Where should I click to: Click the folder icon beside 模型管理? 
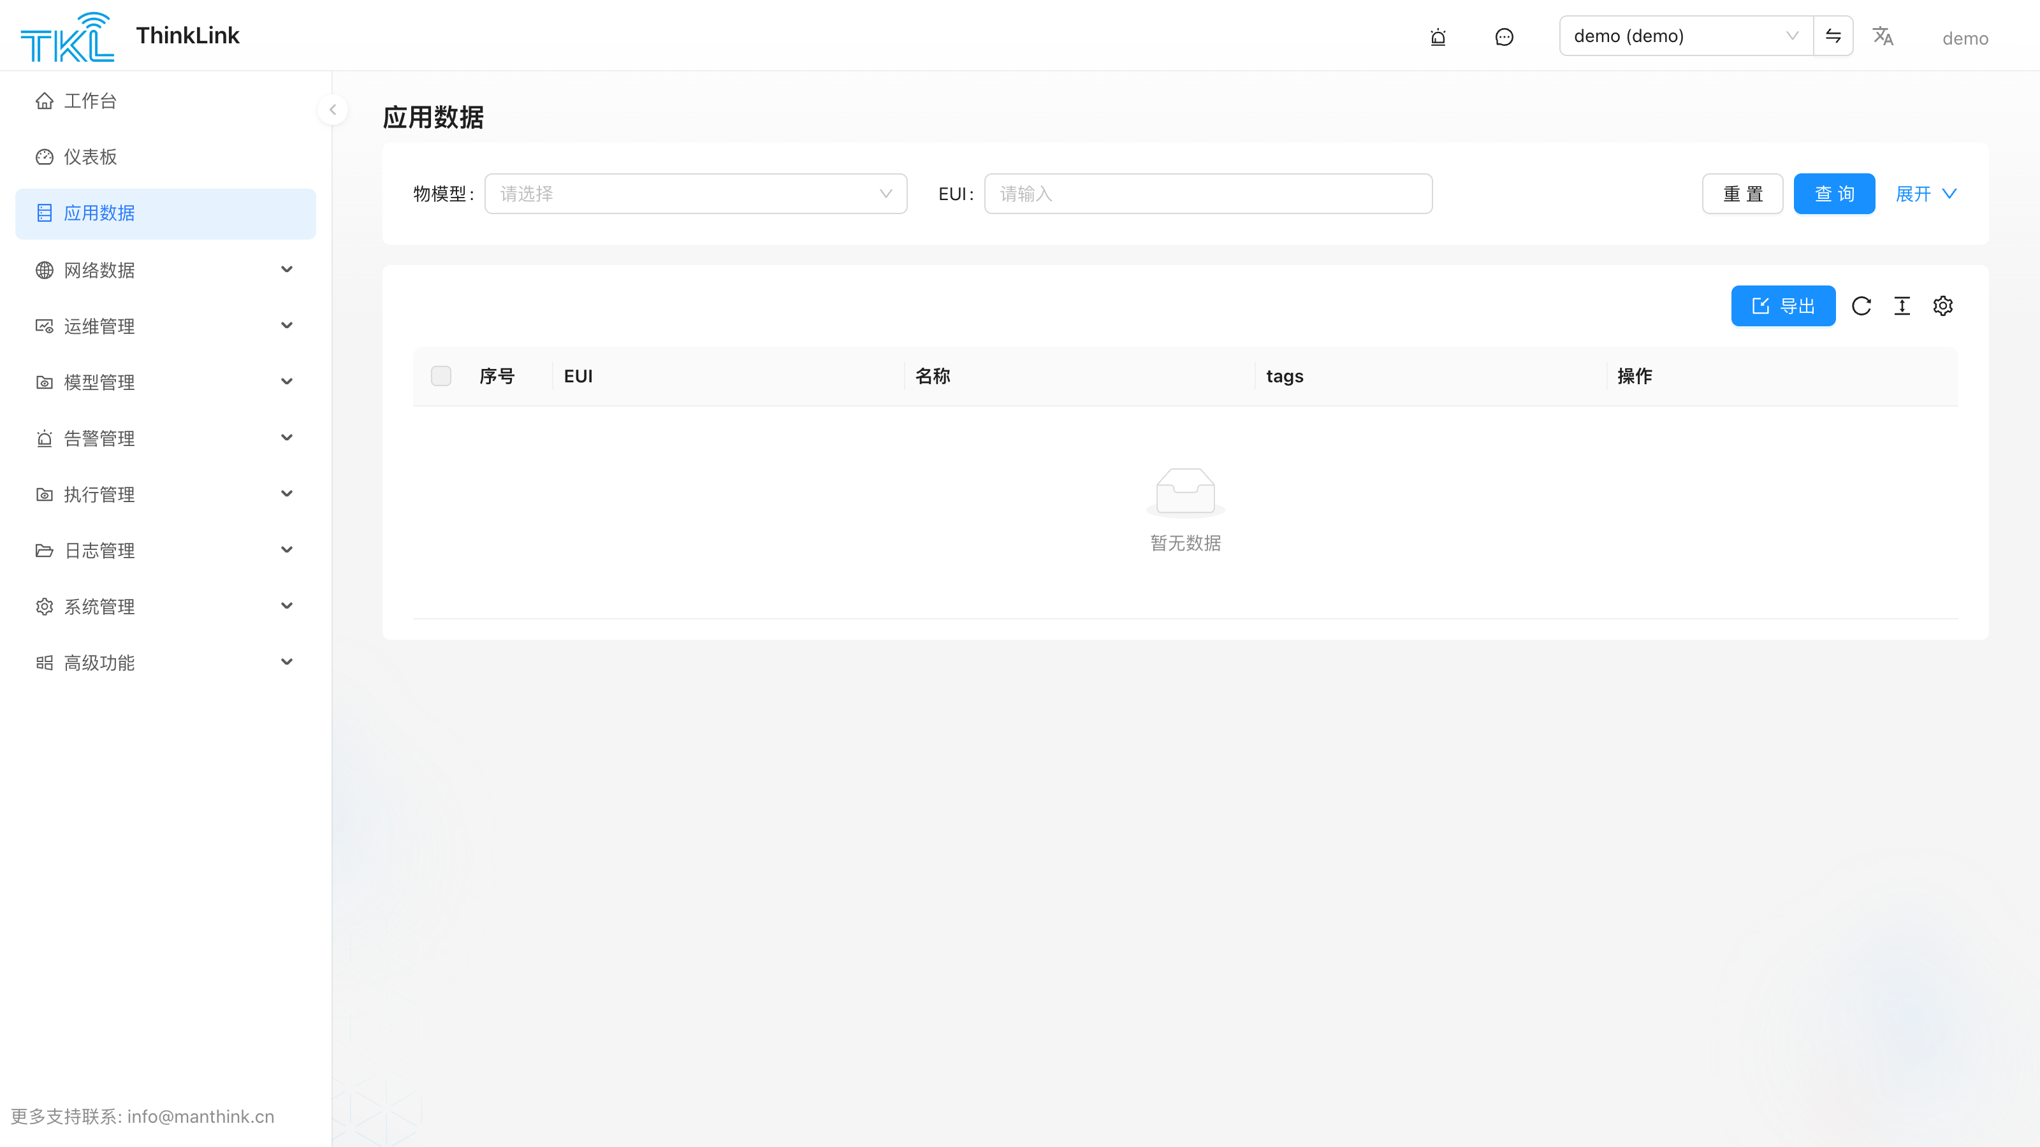click(45, 382)
